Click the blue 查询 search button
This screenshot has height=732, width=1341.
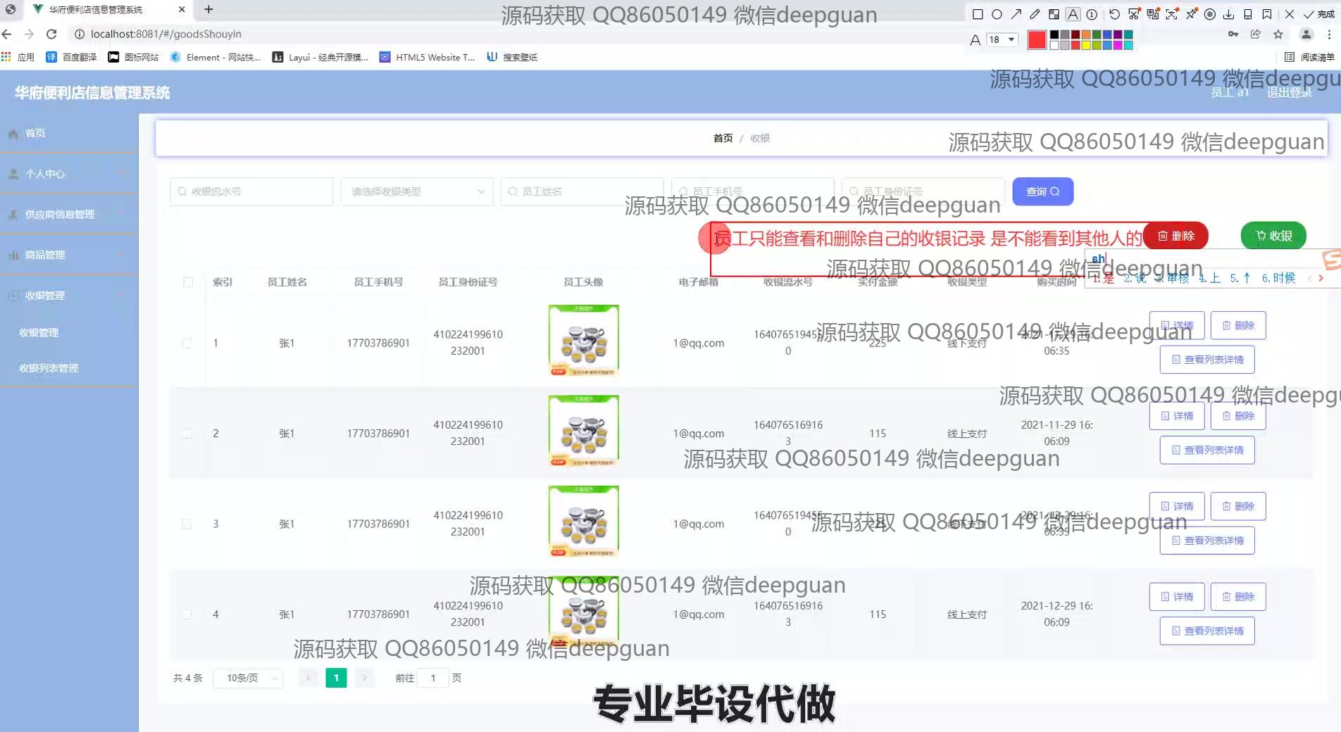pyautogui.click(x=1042, y=191)
